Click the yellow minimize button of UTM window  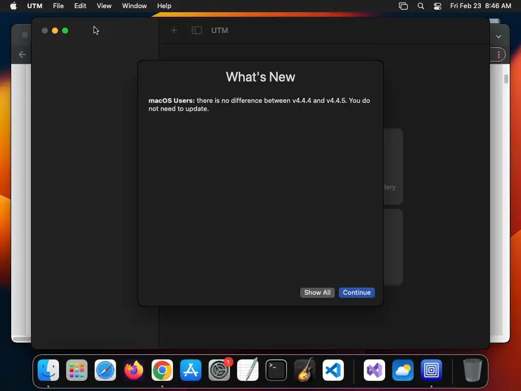55,31
